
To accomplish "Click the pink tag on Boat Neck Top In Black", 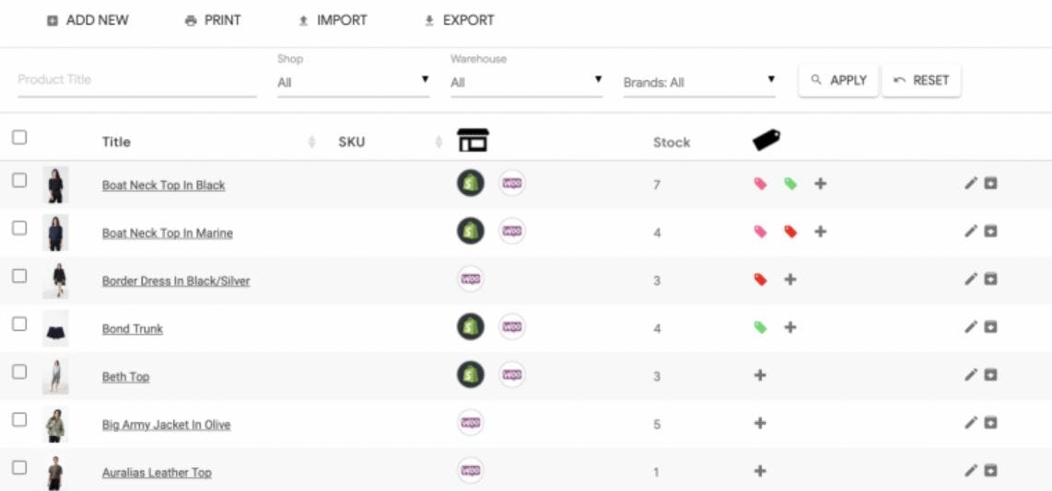I will [760, 184].
